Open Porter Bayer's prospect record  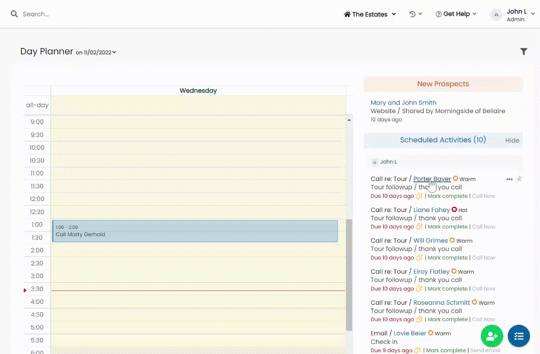point(432,179)
